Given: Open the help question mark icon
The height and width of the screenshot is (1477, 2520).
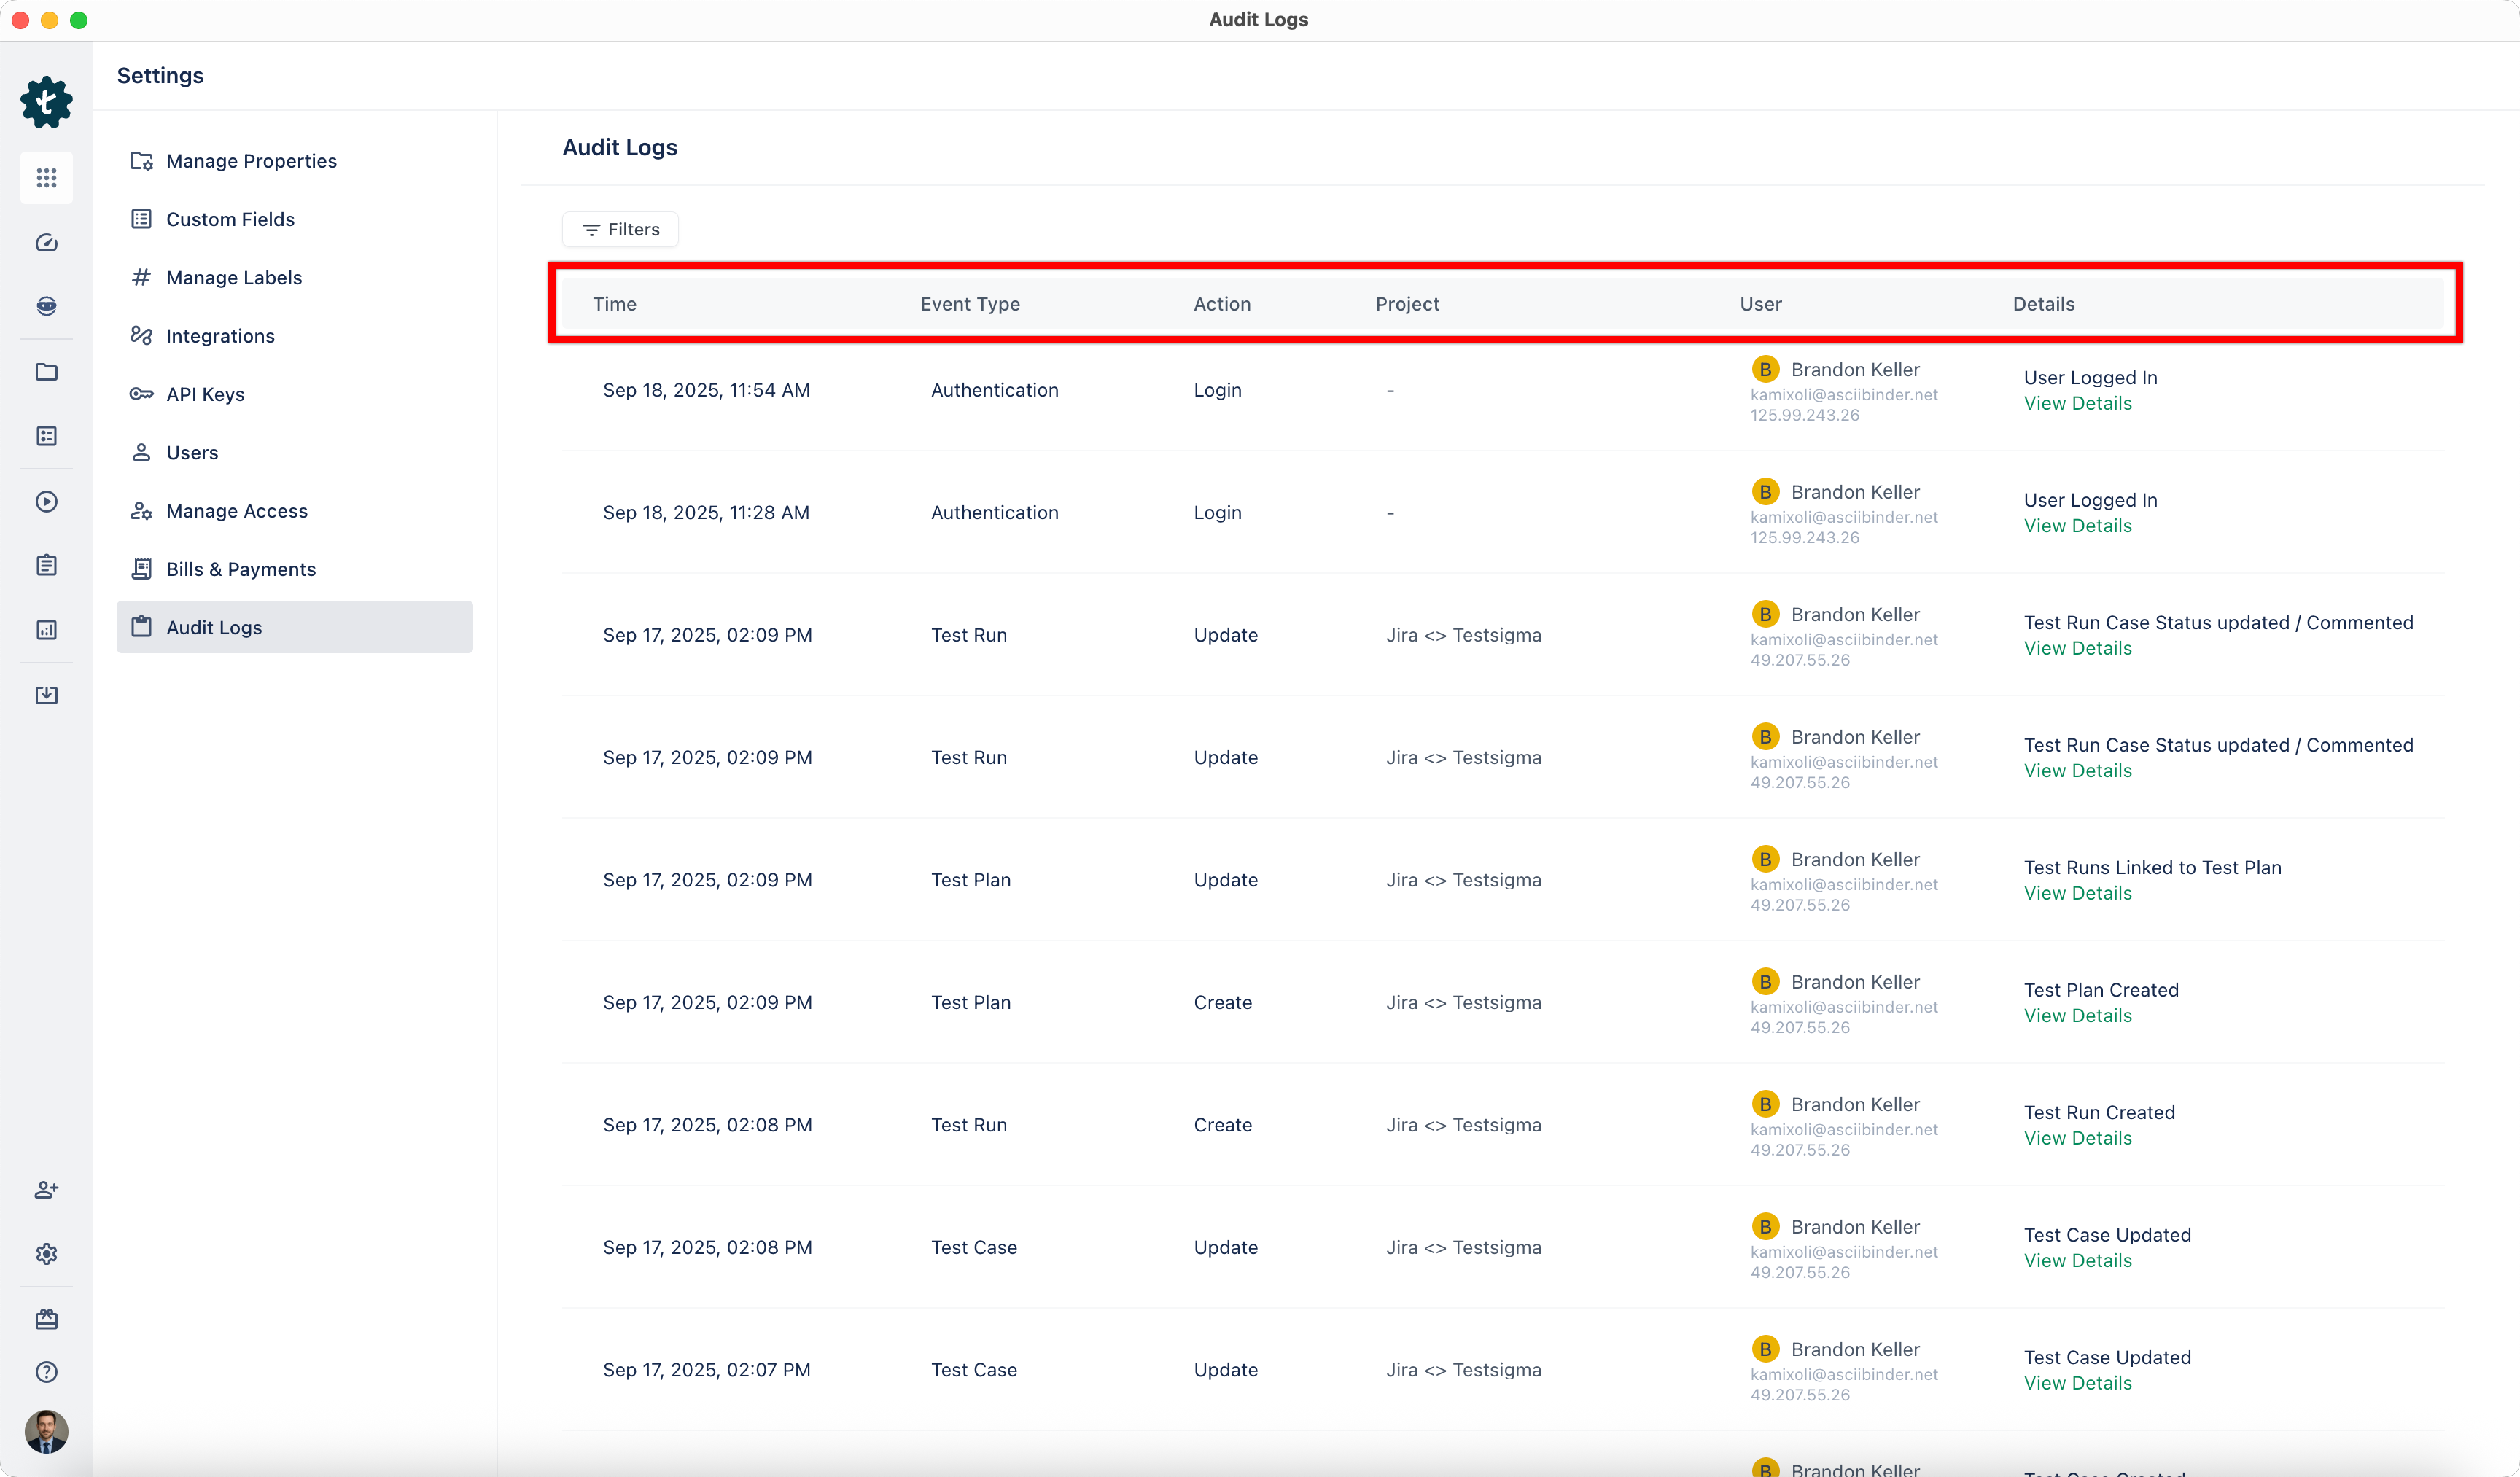Looking at the screenshot, I should coord(46,1372).
